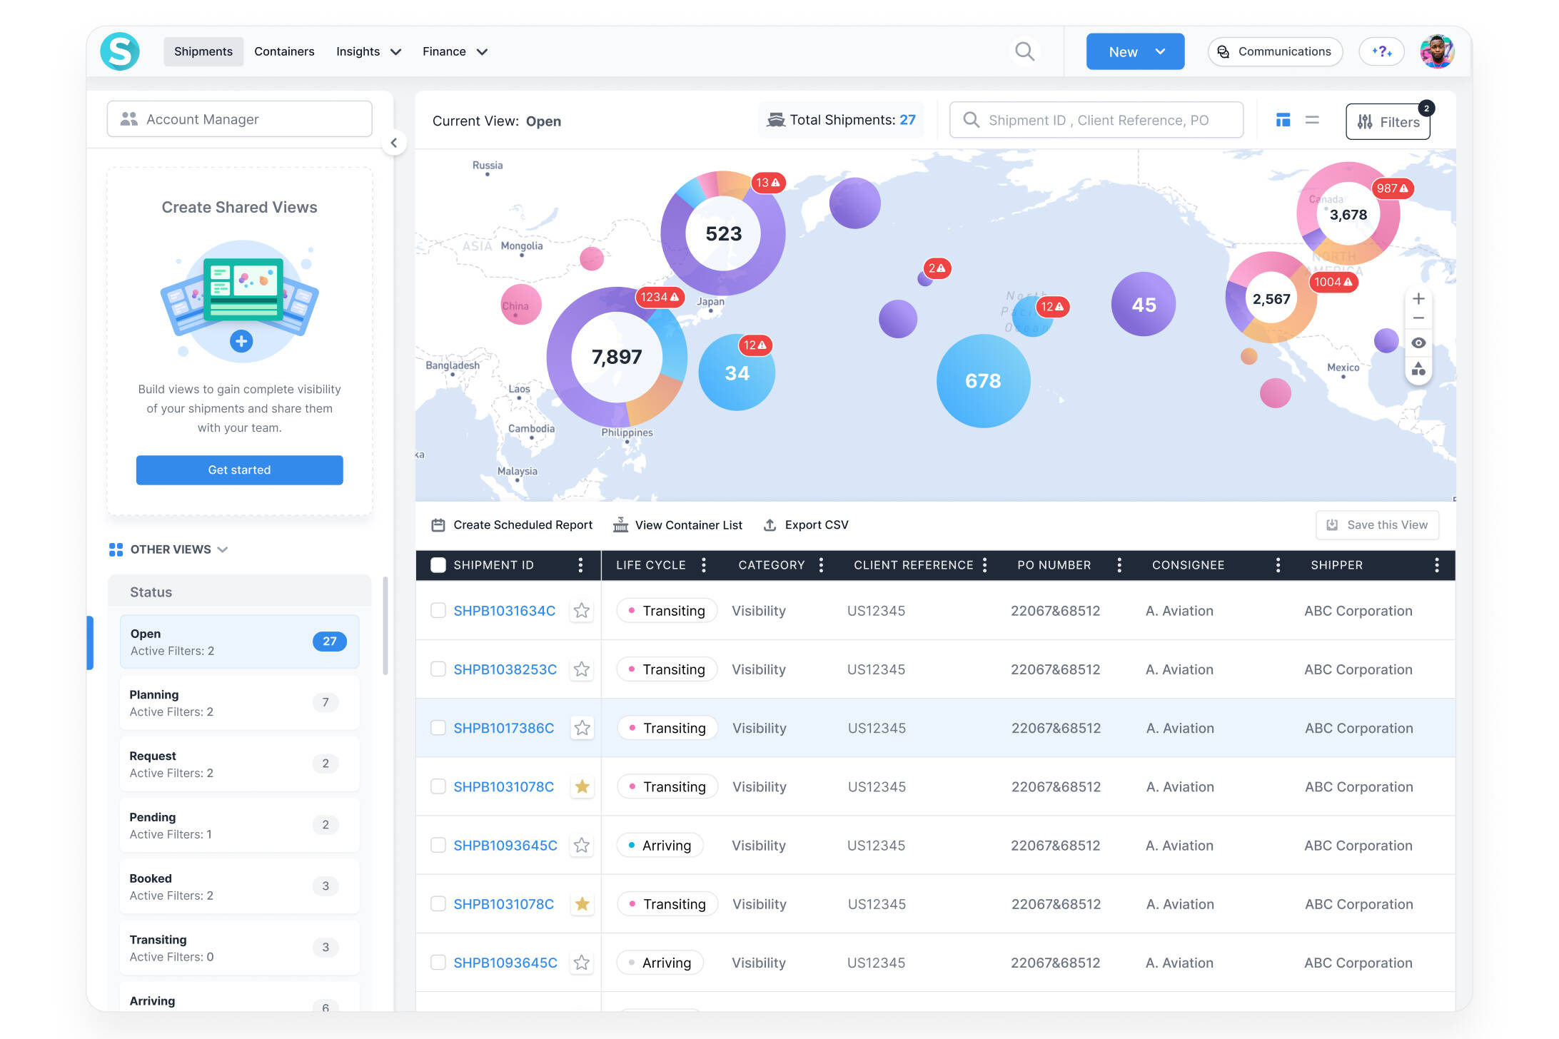The height and width of the screenshot is (1039, 1559).
Task: Click the 1234 alert badge
Action: coord(660,297)
